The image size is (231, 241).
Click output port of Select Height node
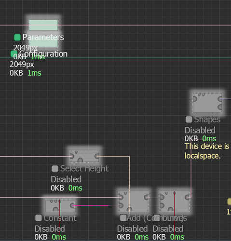click(97, 156)
